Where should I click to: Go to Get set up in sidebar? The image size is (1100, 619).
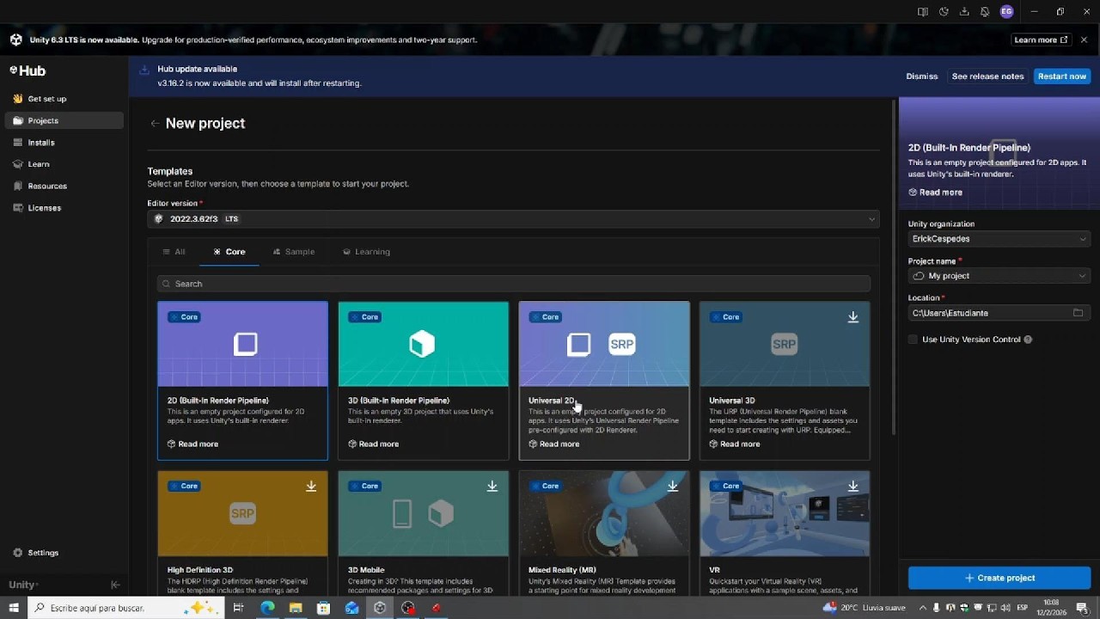64,99
